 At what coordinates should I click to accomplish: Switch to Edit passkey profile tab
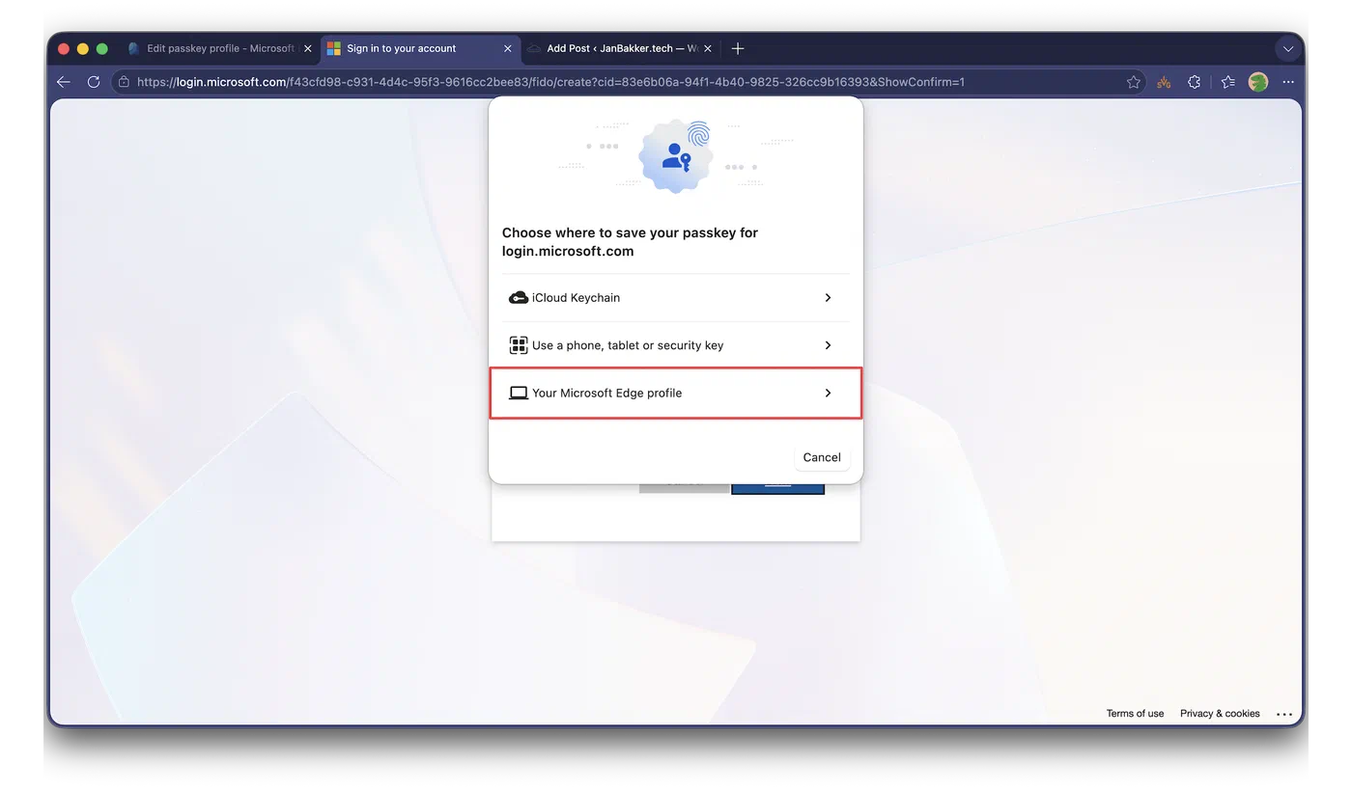(x=220, y=48)
